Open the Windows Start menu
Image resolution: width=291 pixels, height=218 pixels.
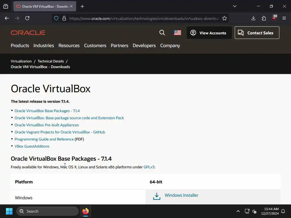click(9, 211)
